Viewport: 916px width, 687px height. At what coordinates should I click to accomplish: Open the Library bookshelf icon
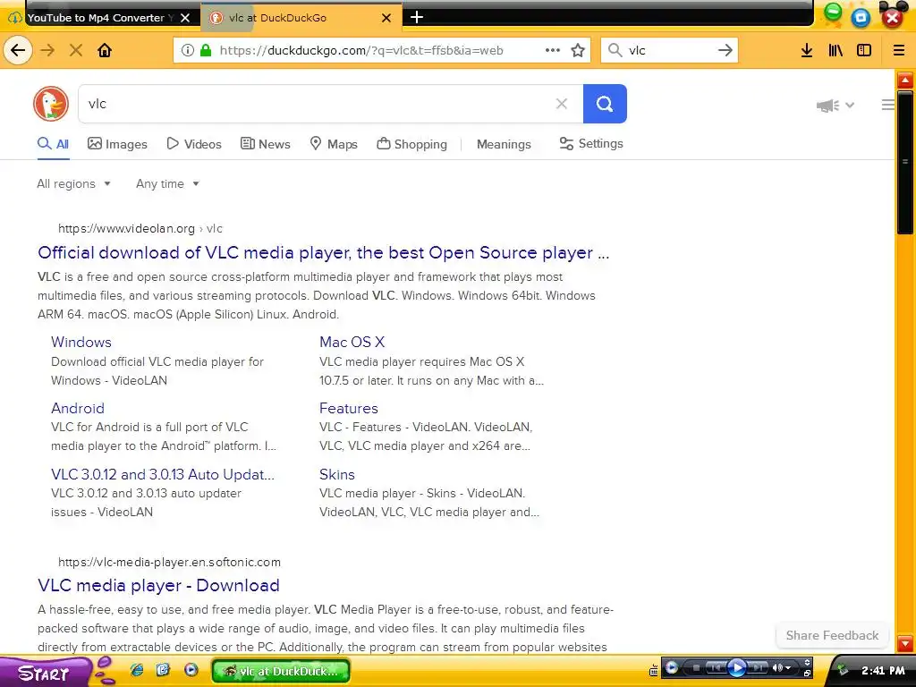click(x=835, y=50)
